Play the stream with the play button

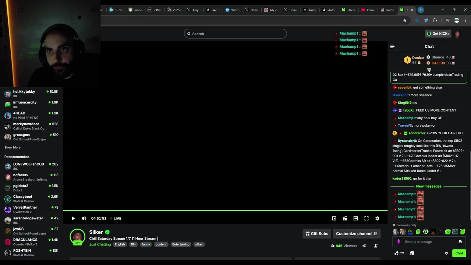click(73, 218)
